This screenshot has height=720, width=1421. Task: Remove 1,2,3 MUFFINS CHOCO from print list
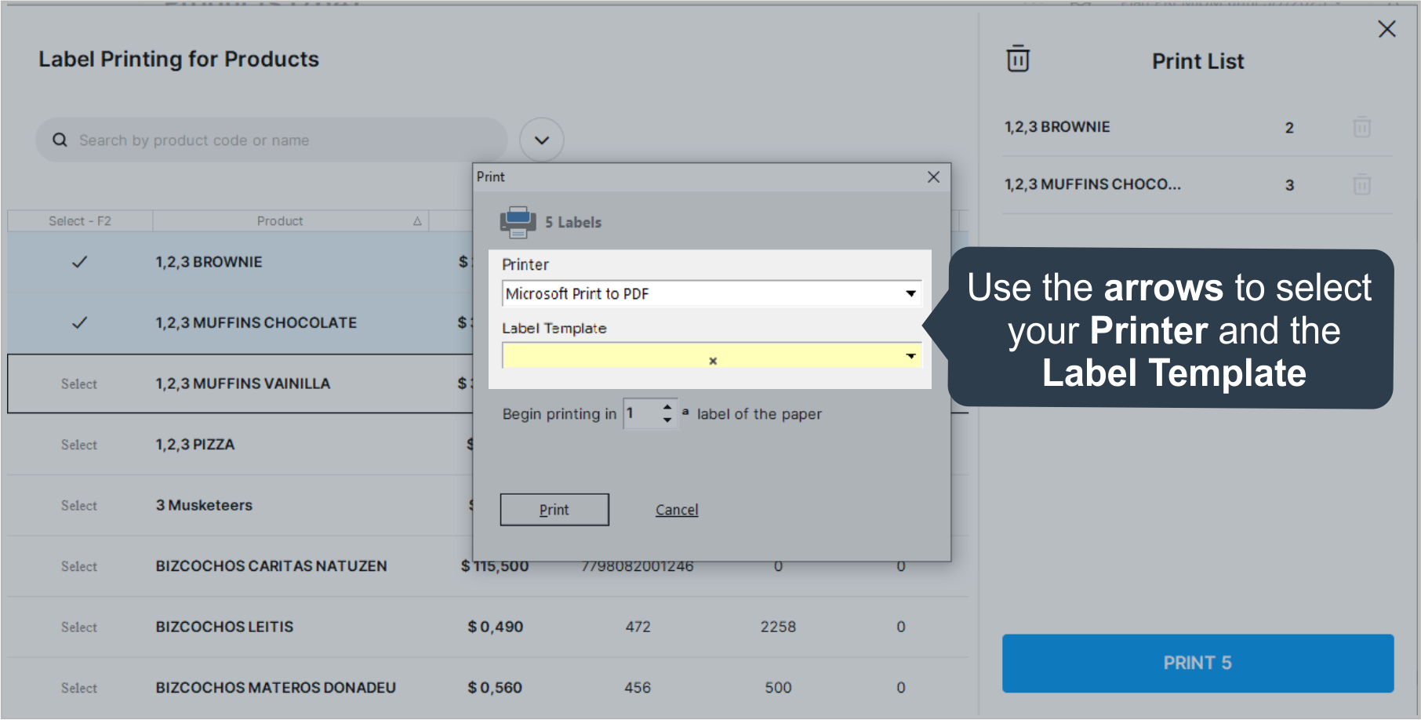pos(1361,185)
